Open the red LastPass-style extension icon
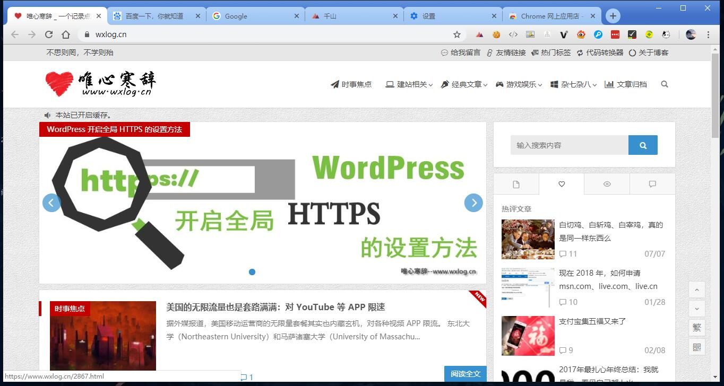This screenshot has height=386, width=724. 615,34
